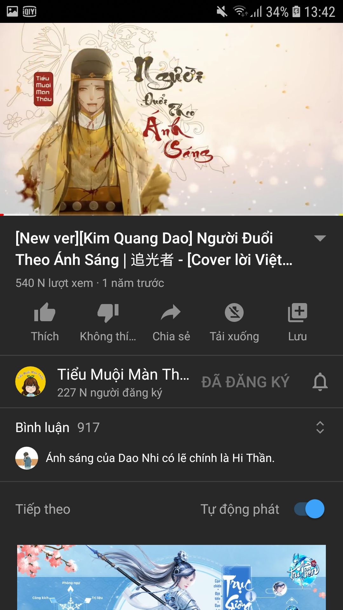This screenshot has height=610, width=343.
Task: Open the next video thumbnail
Action: [171, 577]
